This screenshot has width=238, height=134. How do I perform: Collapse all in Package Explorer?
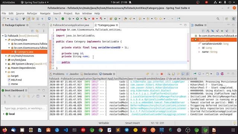(x=32, y=31)
